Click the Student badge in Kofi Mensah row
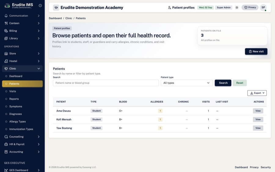The image size is (275, 172). [x=97, y=119]
